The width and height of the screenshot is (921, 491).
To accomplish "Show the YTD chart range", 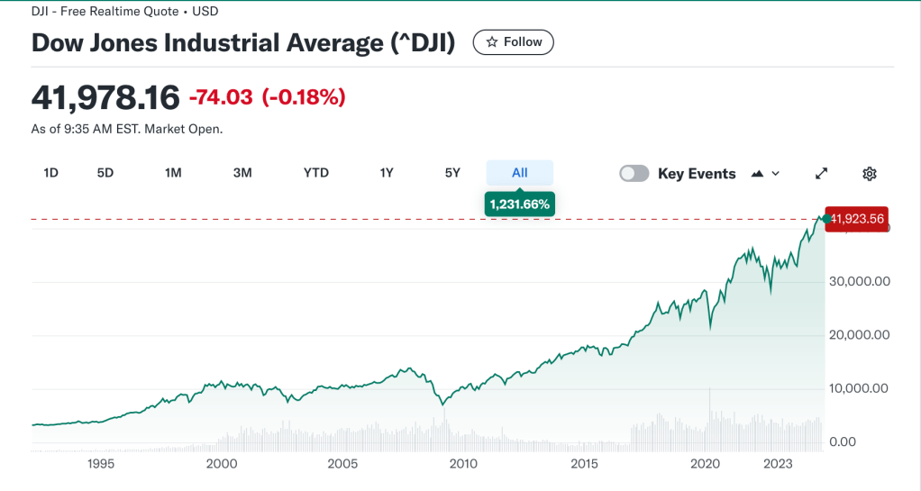I will [315, 173].
